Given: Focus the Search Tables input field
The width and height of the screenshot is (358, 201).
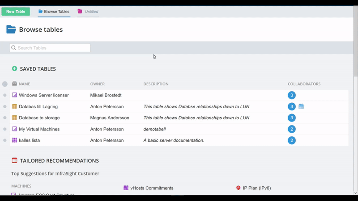Looking at the screenshot, I should point(50,48).
